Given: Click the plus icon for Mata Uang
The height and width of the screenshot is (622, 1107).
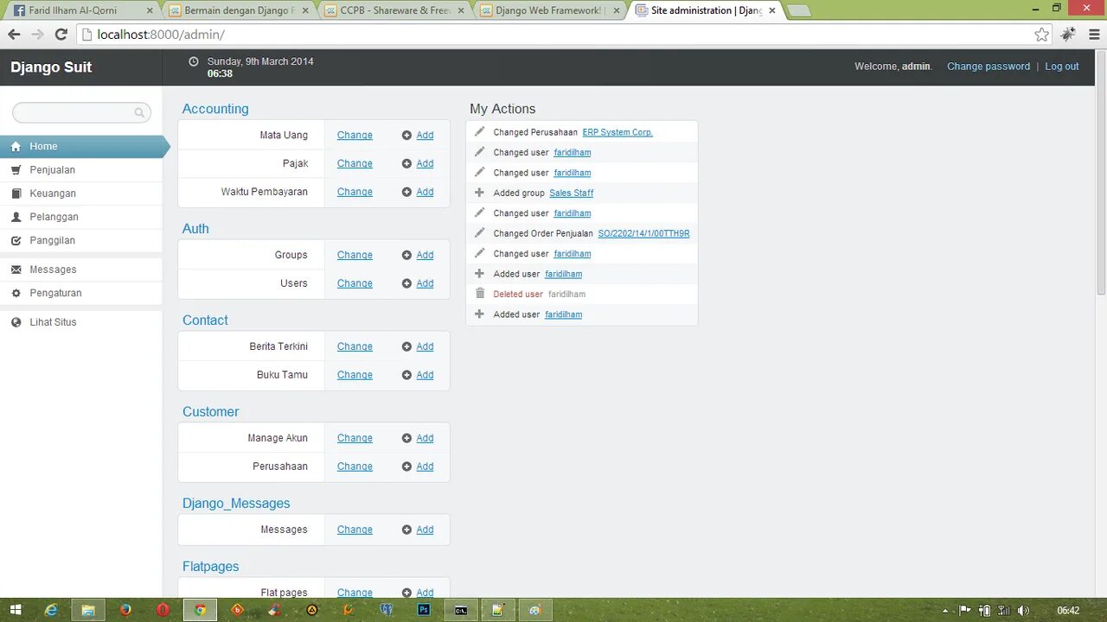Looking at the screenshot, I should tap(406, 136).
